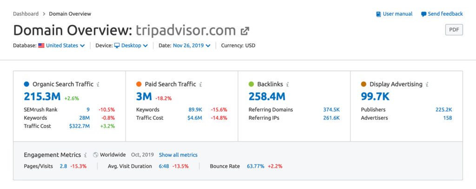Image resolution: width=476 pixels, height=189 pixels.
Task: Open the Send feedback link
Action: tap(442, 14)
